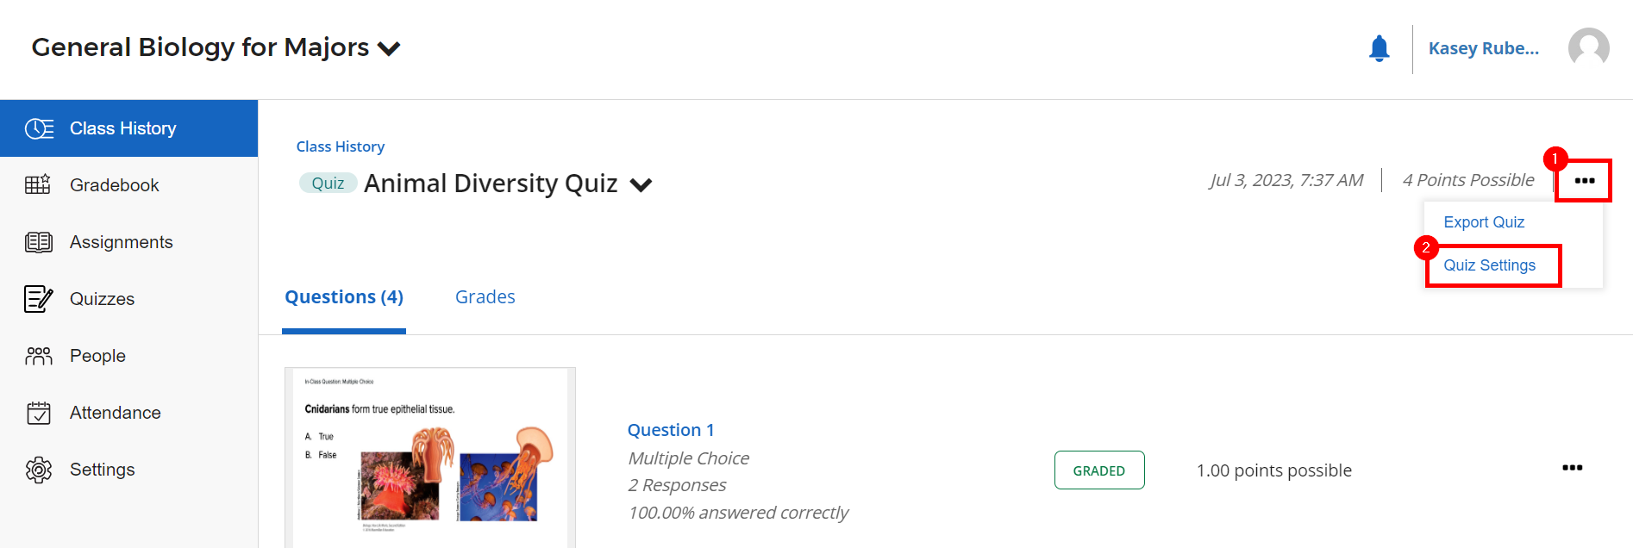Image resolution: width=1633 pixels, height=548 pixels.
Task: Expand the General Biology for Majors course dropdown
Action: (390, 48)
